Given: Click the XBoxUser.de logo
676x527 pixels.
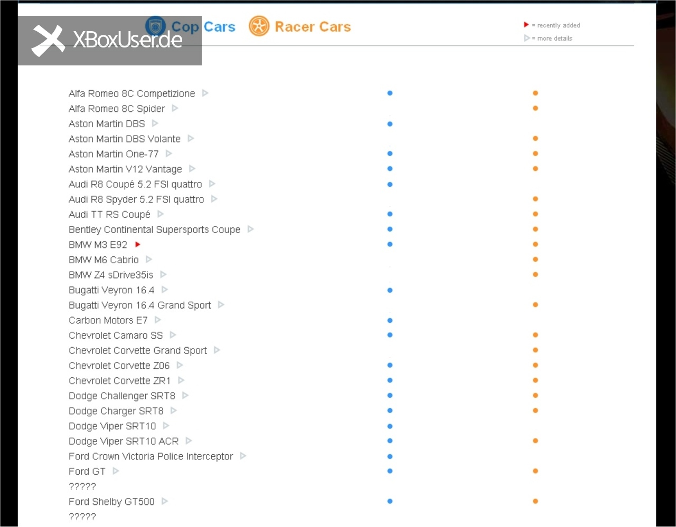Looking at the screenshot, I should point(109,40).
